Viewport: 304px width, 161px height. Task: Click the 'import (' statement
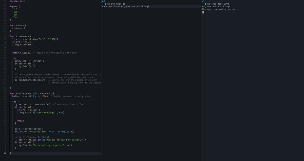click(x=15, y=7)
